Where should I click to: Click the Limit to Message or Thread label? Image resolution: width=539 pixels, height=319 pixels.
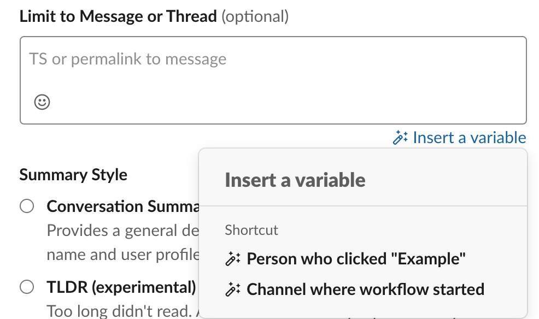tap(118, 16)
